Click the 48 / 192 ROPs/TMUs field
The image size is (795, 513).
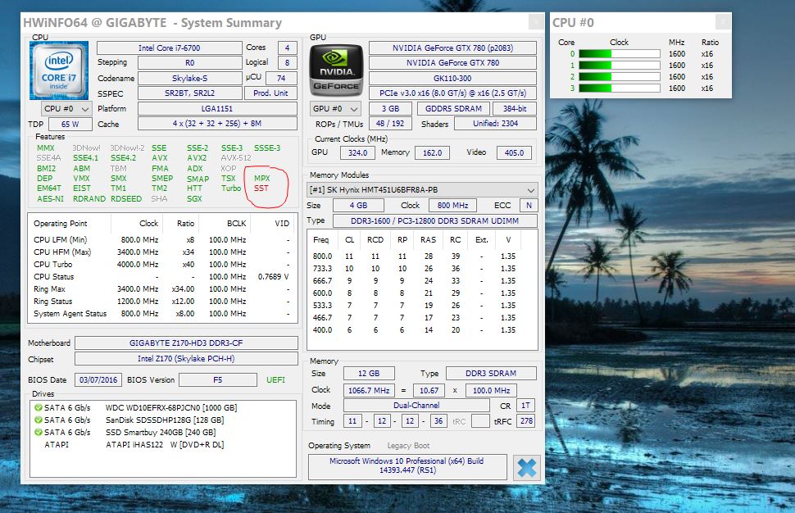390,124
